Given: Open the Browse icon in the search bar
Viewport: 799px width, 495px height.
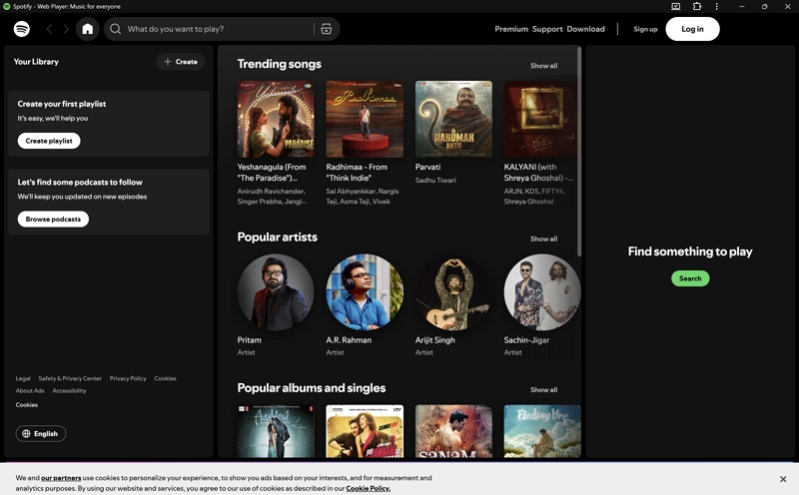Looking at the screenshot, I should pos(327,29).
